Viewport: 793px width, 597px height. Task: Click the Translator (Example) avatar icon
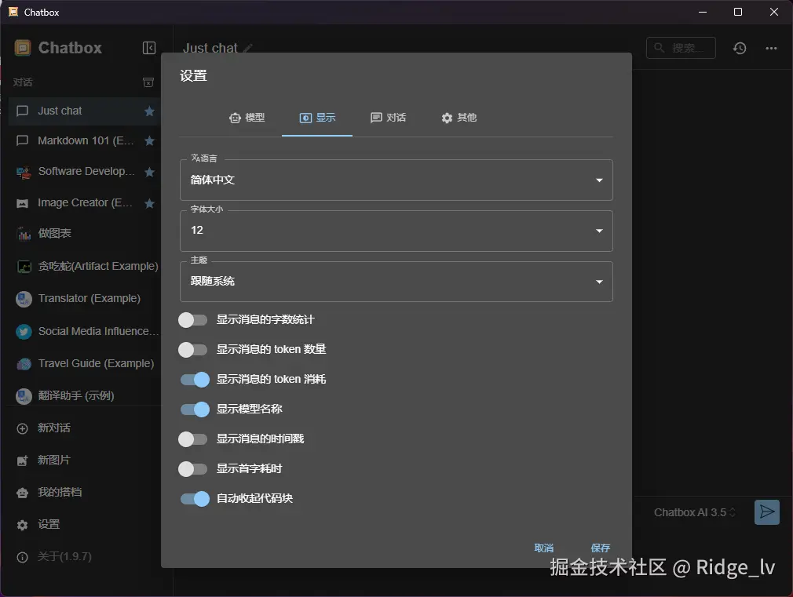click(24, 299)
